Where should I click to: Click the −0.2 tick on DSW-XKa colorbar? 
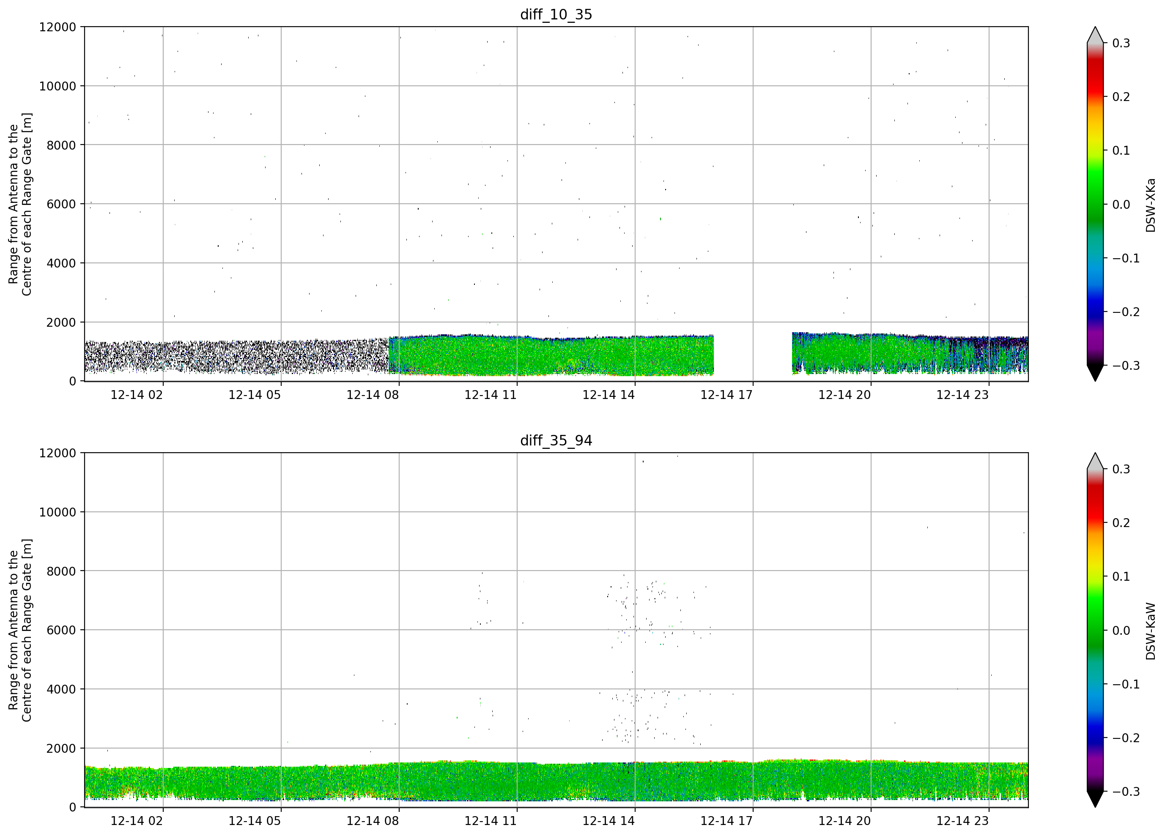(x=1126, y=312)
